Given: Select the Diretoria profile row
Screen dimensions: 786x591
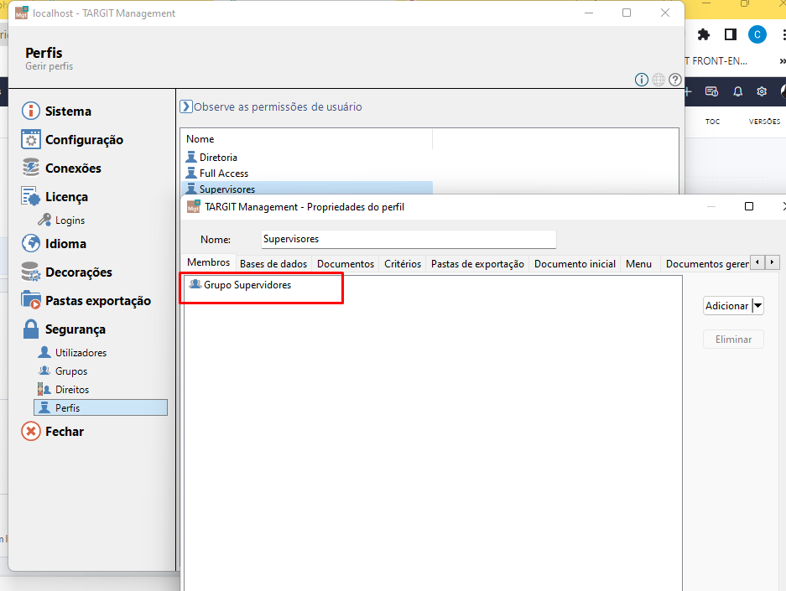Looking at the screenshot, I should (306, 158).
